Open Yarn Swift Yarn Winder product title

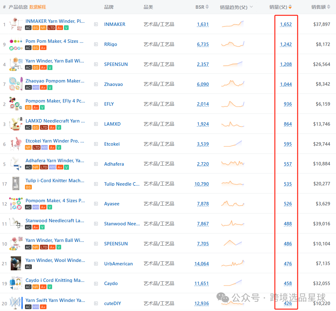tap(55, 300)
